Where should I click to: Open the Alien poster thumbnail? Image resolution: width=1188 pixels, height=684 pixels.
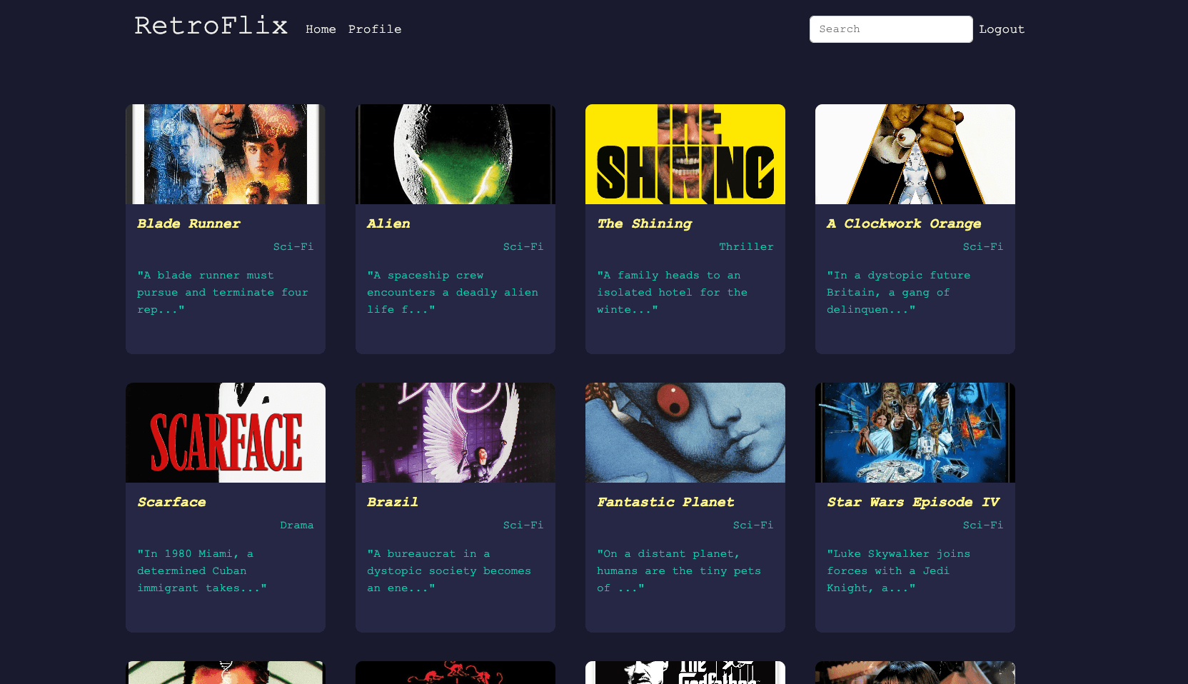click(x=455, y=154)
